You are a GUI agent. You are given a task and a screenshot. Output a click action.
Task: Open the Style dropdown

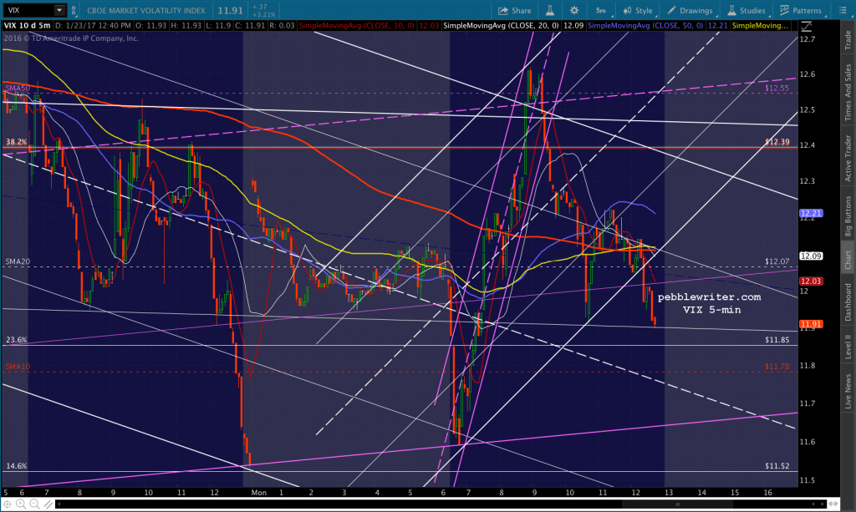[x=638, y=10]
